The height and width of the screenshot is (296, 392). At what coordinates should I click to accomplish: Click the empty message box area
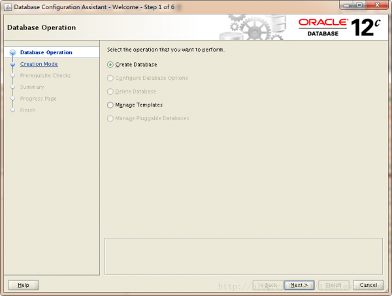pos(244,257)
